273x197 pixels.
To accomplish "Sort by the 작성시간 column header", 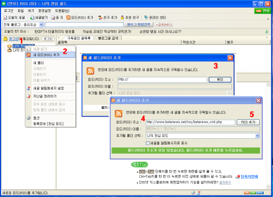I will pos(204,42).
